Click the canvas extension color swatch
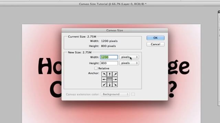Viewport: 220px width, 123px height. (x=133, y=94)
